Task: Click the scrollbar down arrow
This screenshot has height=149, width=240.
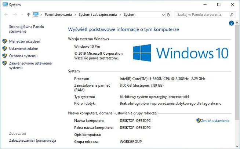Action: point(237,146)
